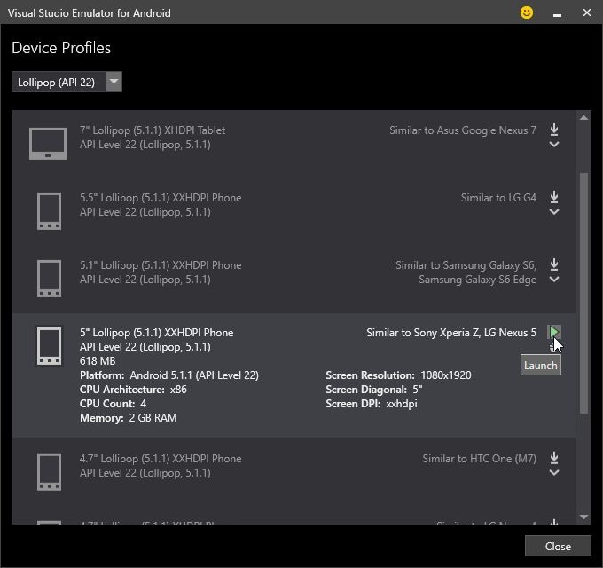Image resolution: width=603 pixels, height=568 pixels.
Task: Click the device list vertical scrollbar thumb
Action: click(583, 293)
